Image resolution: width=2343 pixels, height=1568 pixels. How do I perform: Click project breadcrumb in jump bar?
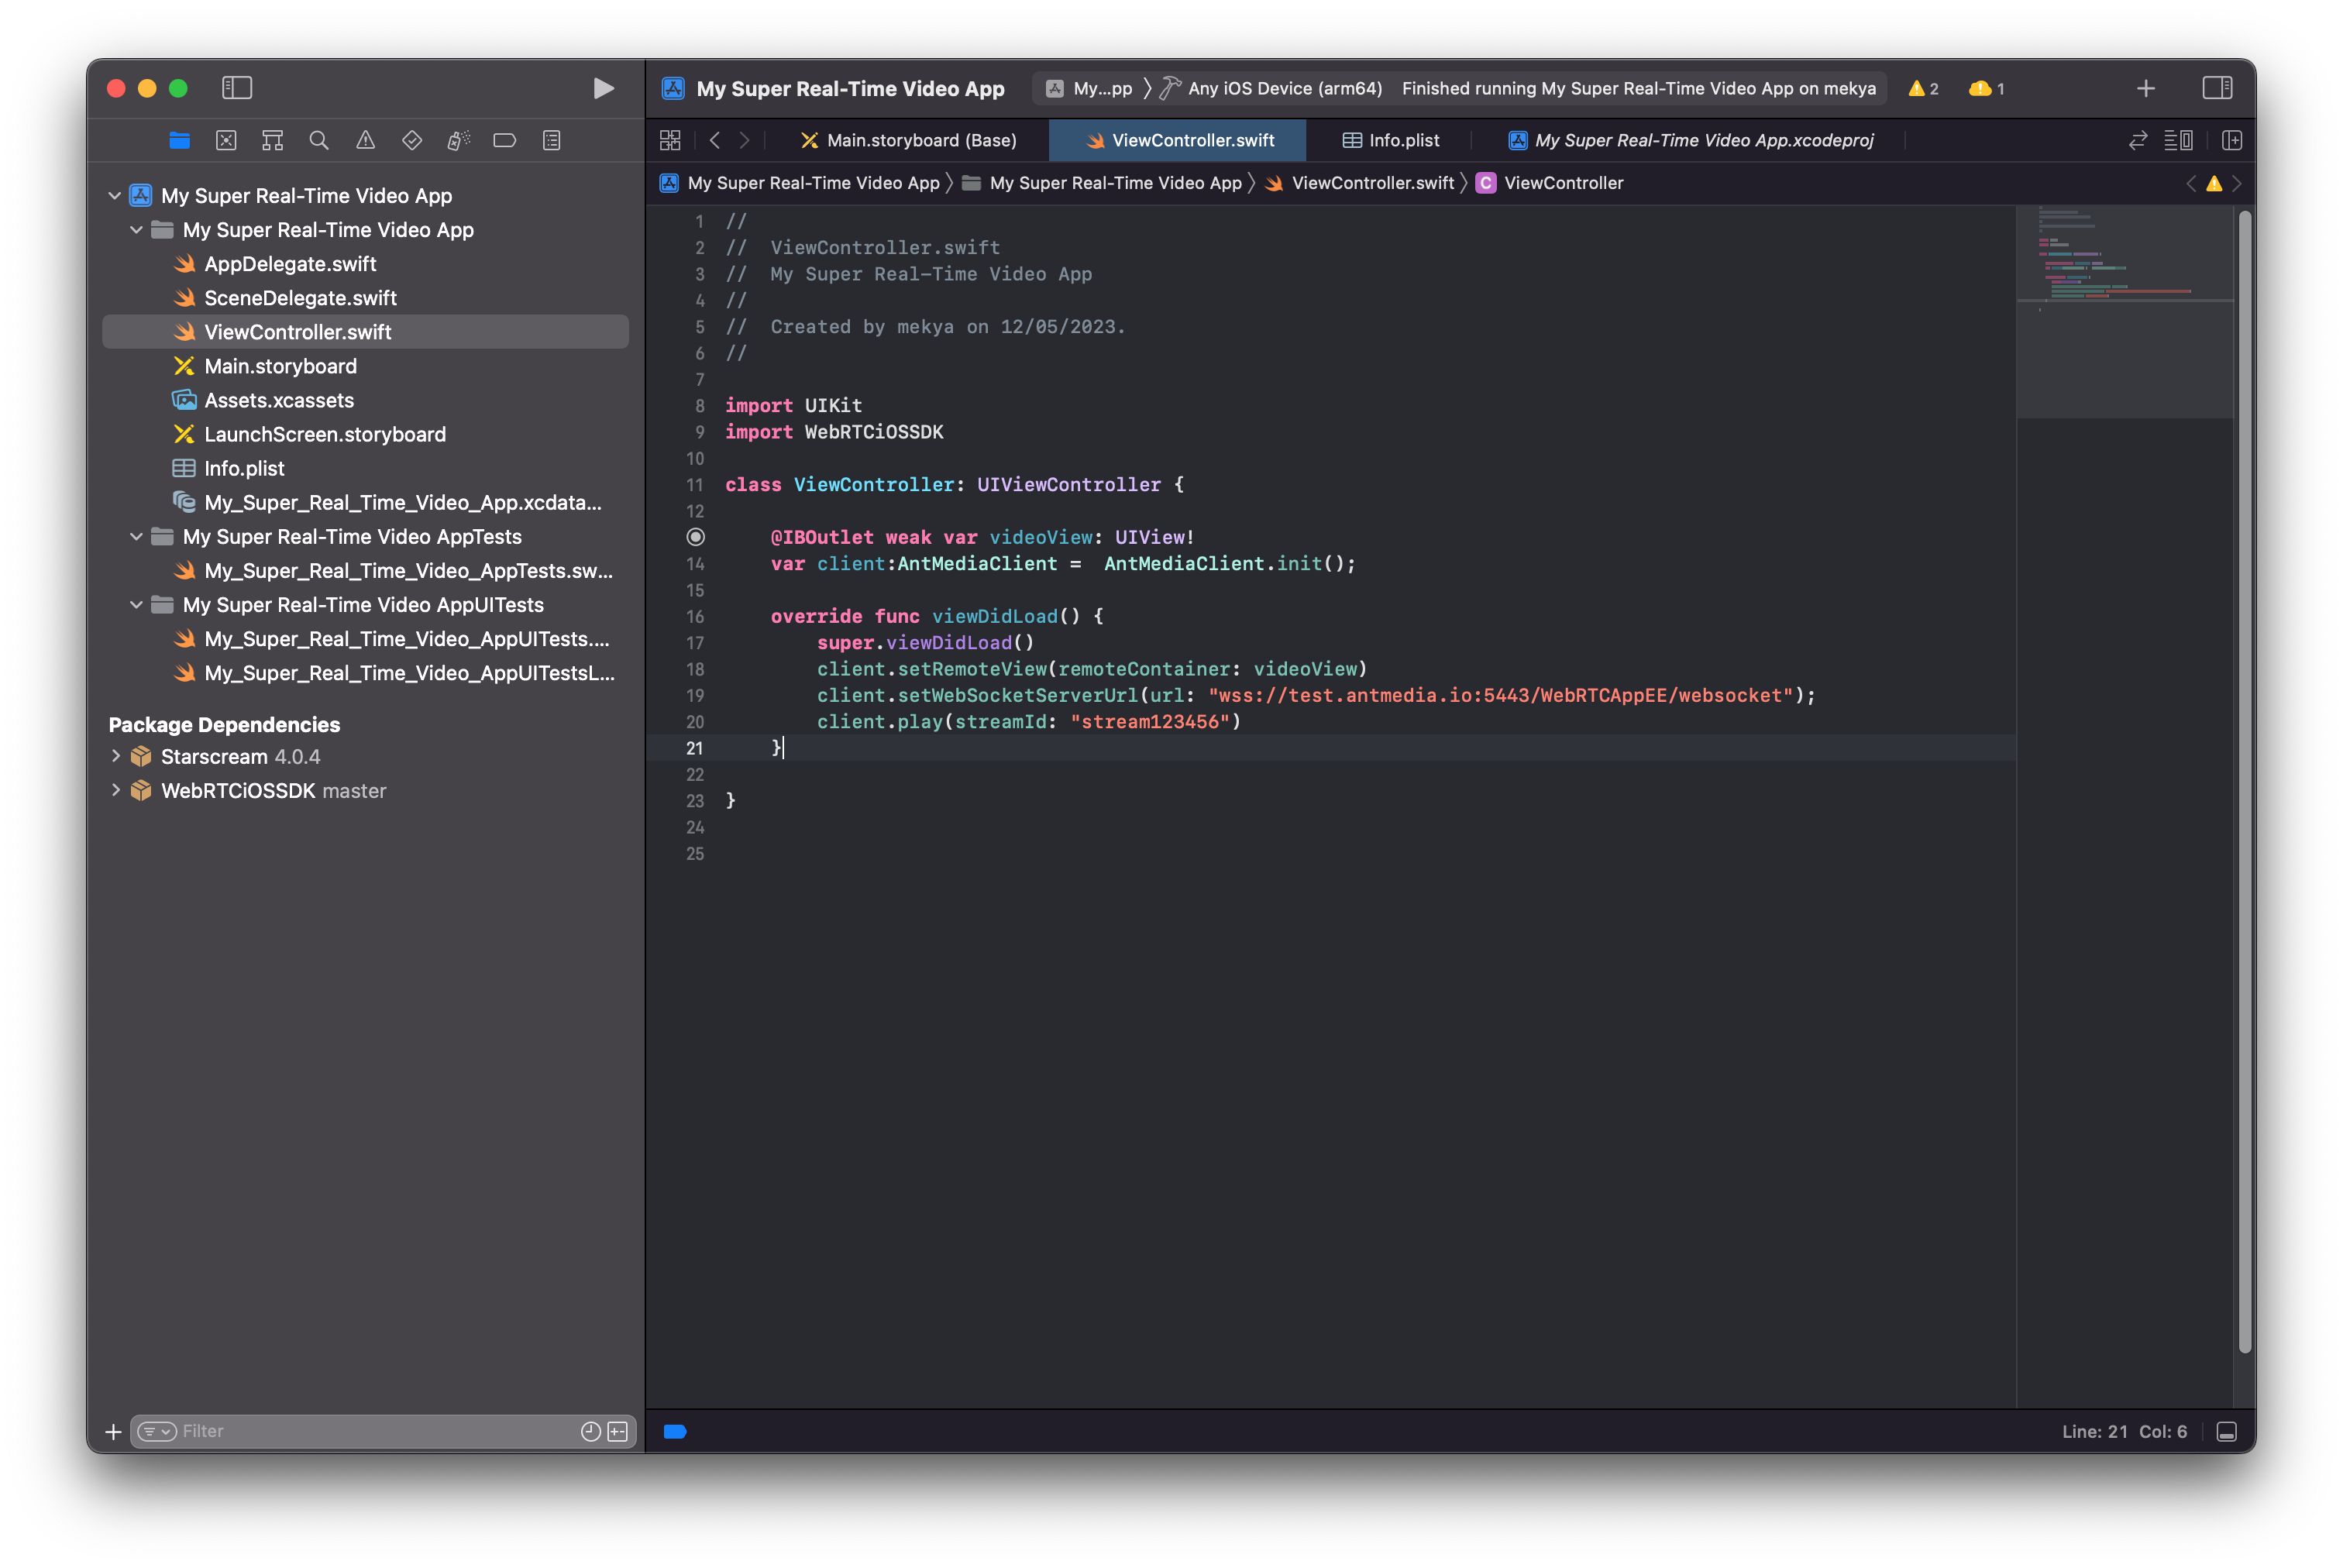(x=800, y=183)
